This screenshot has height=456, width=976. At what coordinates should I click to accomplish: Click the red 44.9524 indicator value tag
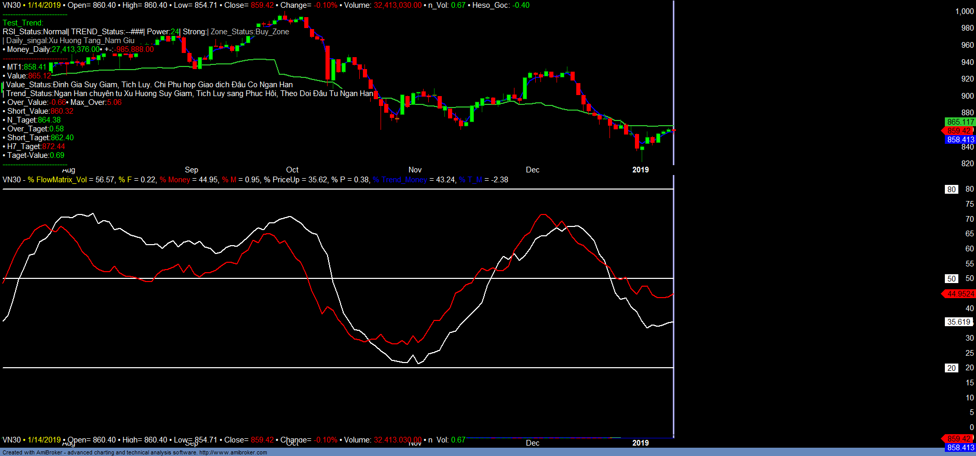tap(960, 294)
